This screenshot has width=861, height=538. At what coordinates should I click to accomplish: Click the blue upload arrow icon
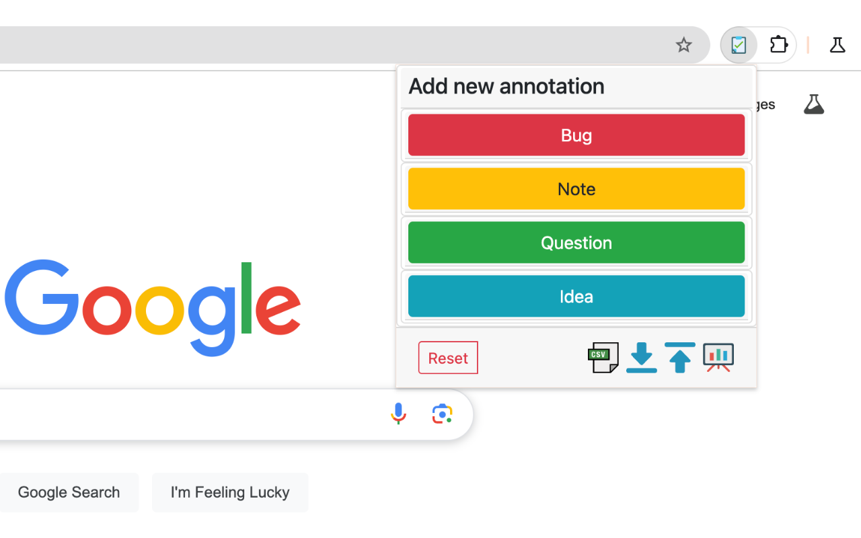(x=680, y=357)
